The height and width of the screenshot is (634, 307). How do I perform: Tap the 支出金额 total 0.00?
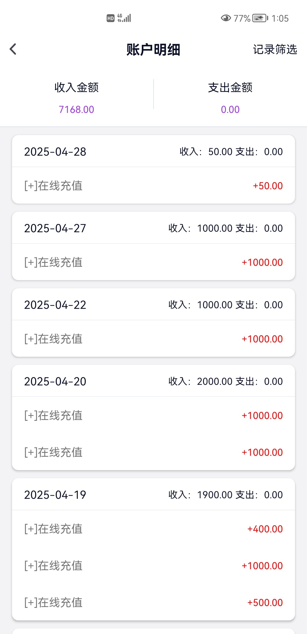tap(230, 109)
